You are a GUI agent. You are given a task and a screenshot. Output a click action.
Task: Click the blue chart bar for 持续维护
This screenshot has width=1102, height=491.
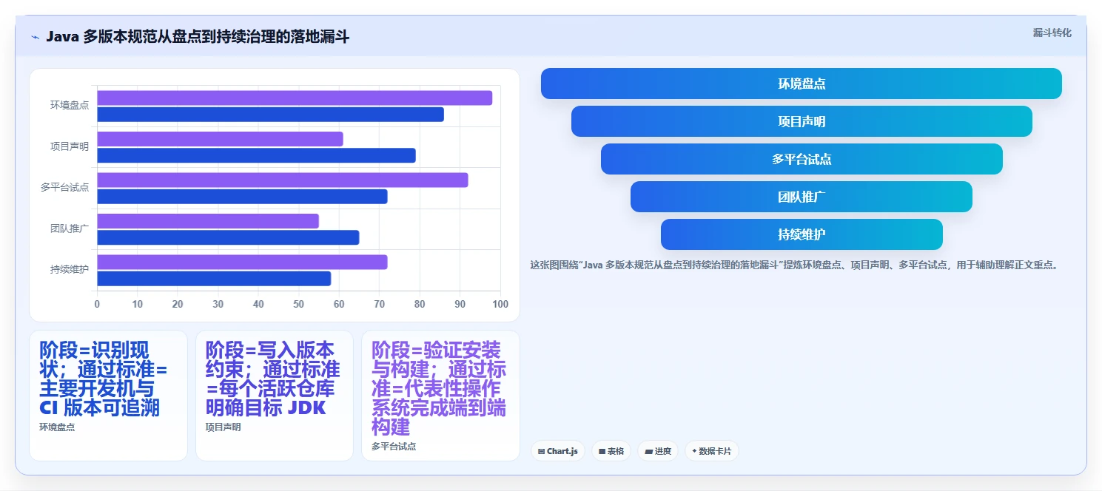(214, 279)
